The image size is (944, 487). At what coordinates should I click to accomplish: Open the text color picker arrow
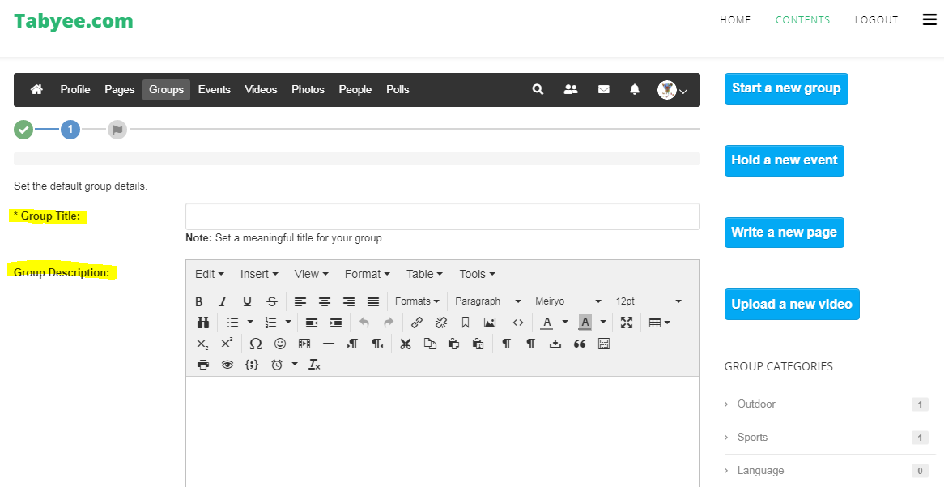565,323
